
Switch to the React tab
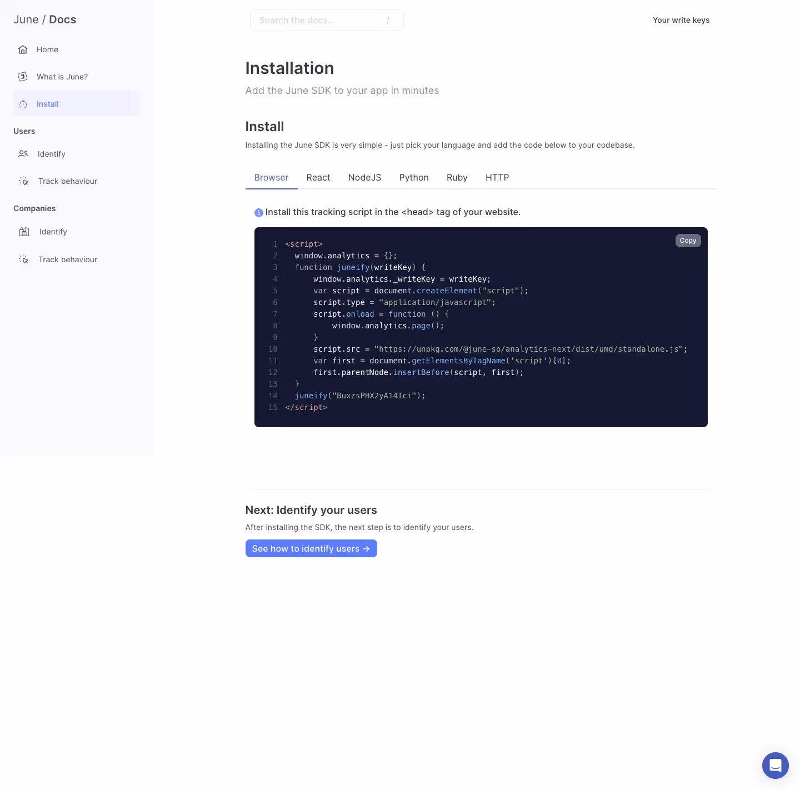point(318,177)
